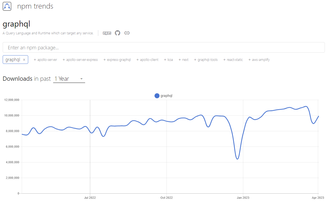The height and width of the screenshot is (210, 334).
Task: Click the graphql legend color circle
Action: 157,96
